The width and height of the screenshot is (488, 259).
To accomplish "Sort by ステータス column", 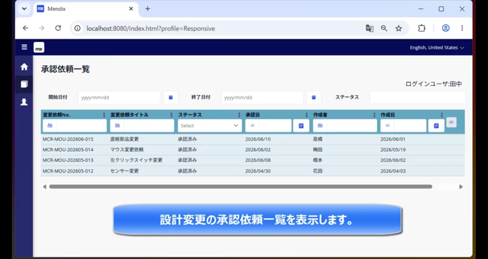I will pos(239,115).
